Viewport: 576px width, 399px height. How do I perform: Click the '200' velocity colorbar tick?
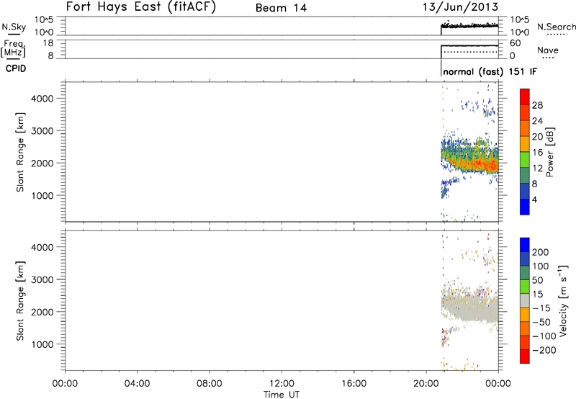[x=541, y=252]
